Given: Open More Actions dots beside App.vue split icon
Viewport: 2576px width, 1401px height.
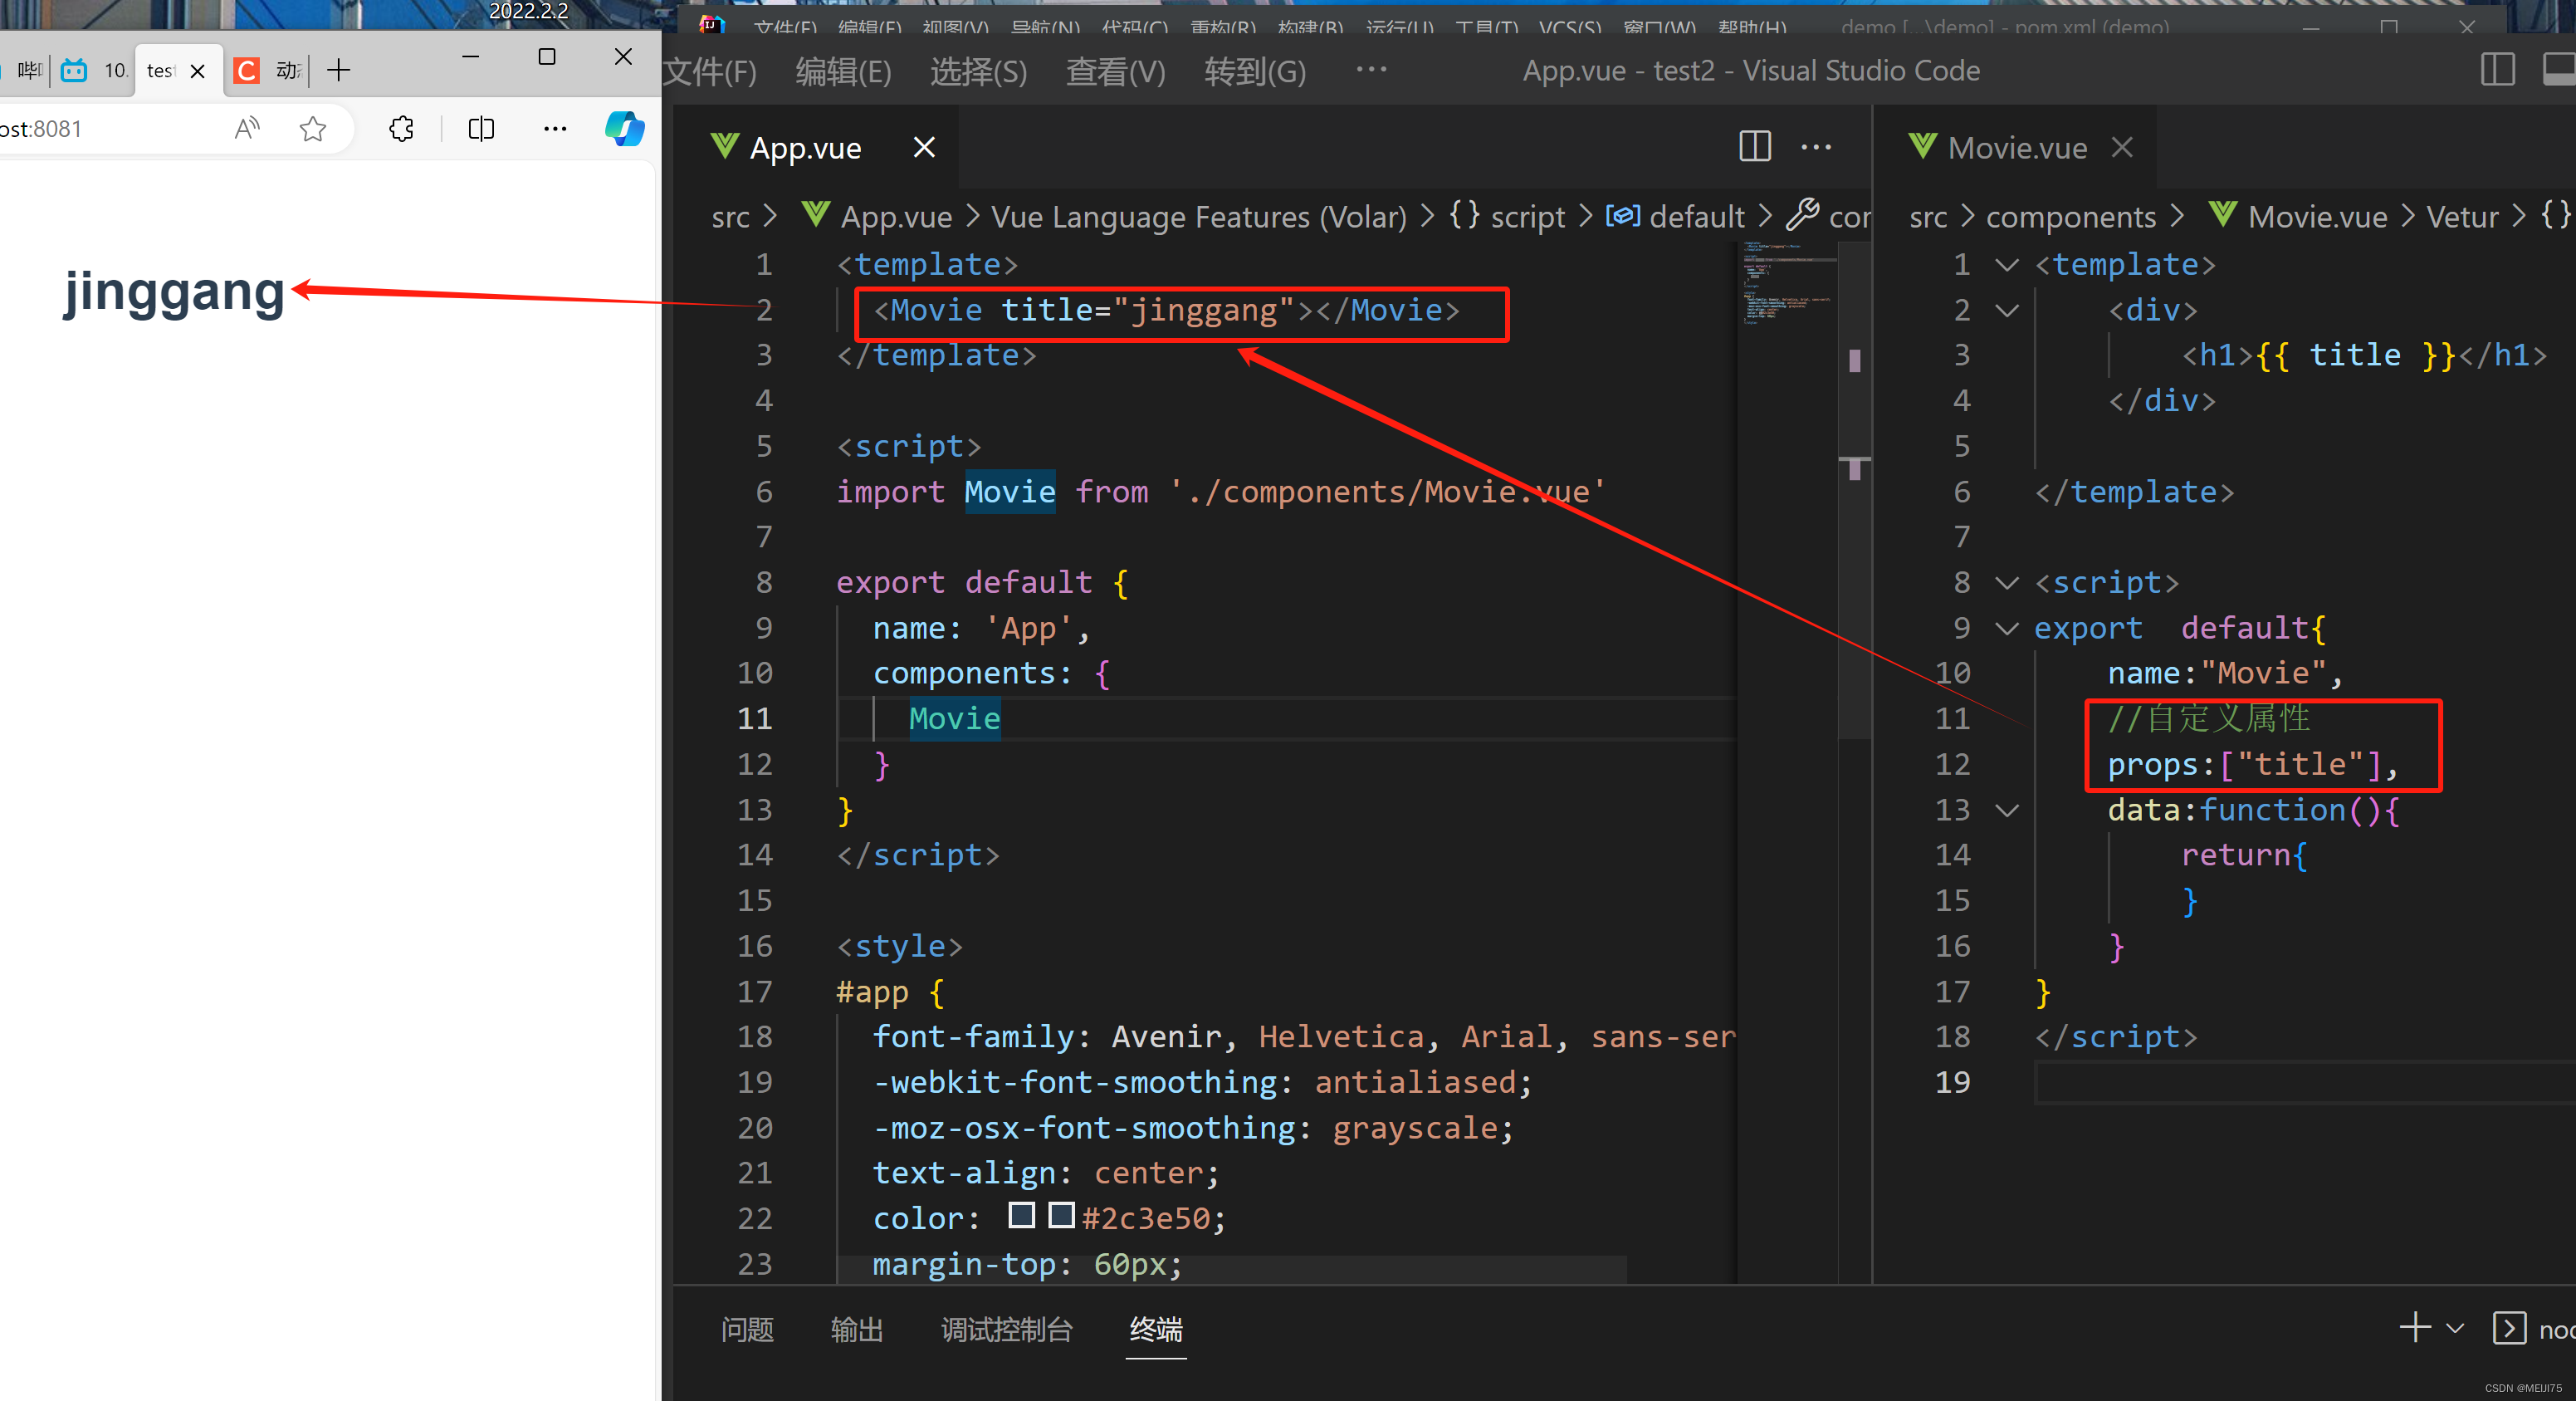Looking at the screenshot, I should tap(1816, 147).
